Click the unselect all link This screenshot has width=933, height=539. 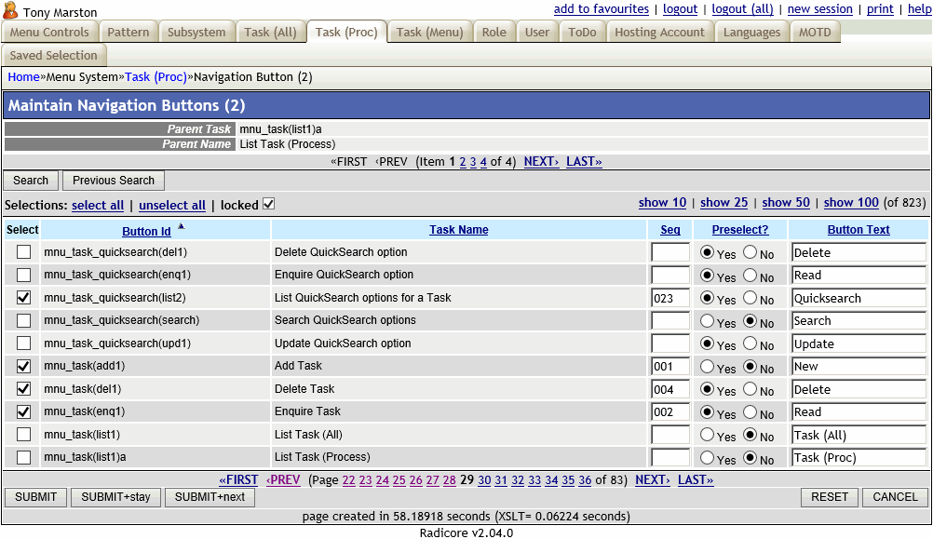coord(171,205)
